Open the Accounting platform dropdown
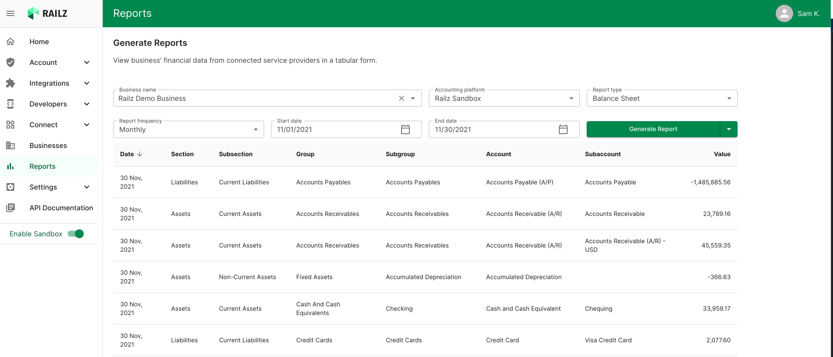Image resolution: width=833 pixels, height=357 pixels. tap(504, 98)
